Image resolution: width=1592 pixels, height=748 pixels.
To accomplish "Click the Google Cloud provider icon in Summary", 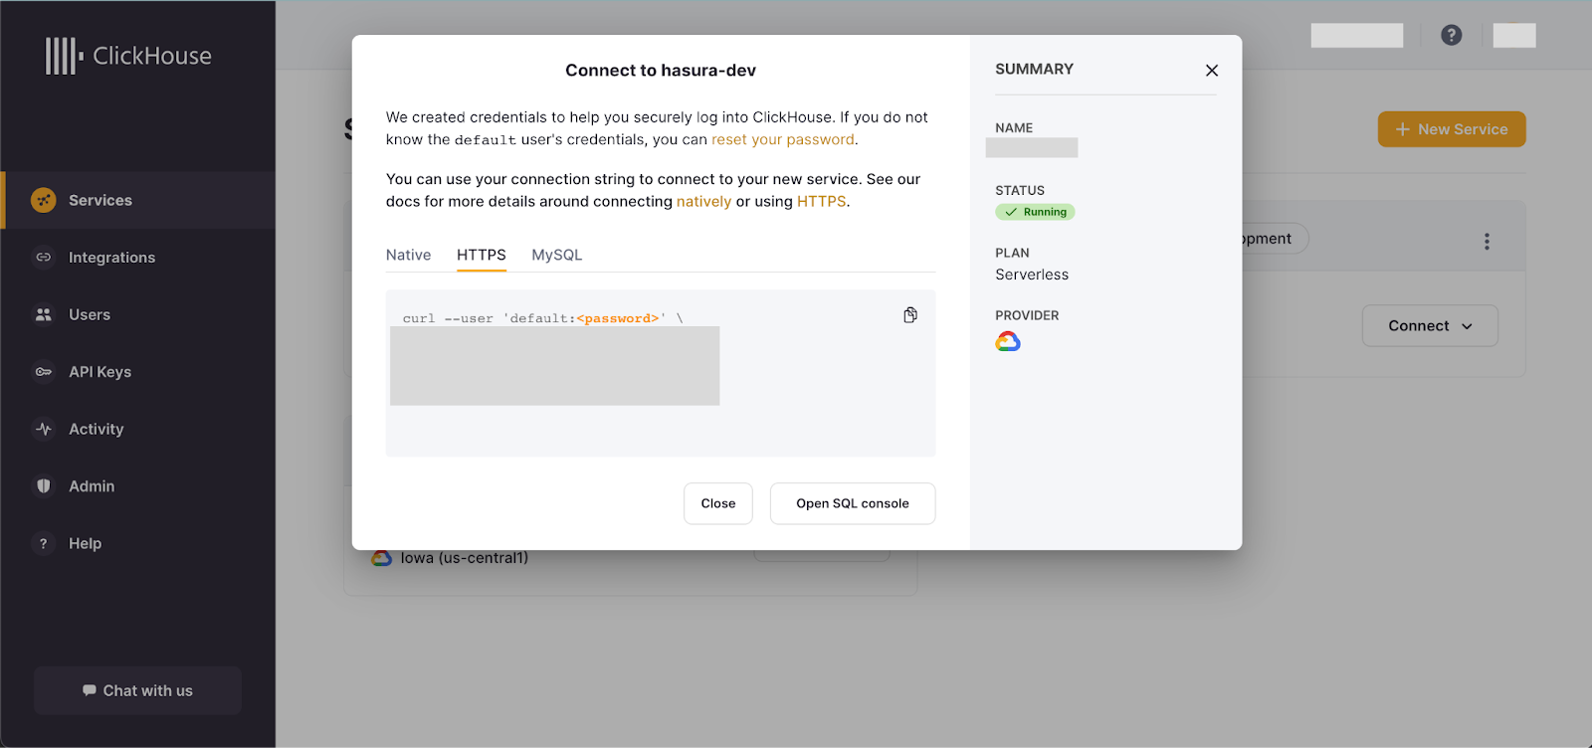I will tap(1008, 342).
